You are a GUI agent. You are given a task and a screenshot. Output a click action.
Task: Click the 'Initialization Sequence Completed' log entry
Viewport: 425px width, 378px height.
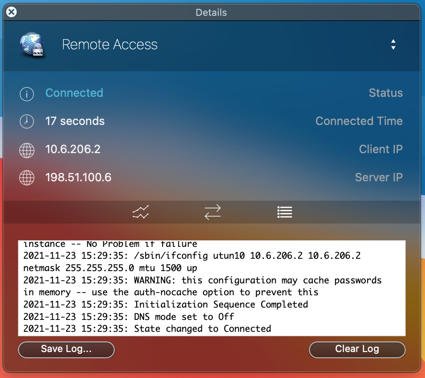(166, 305)
